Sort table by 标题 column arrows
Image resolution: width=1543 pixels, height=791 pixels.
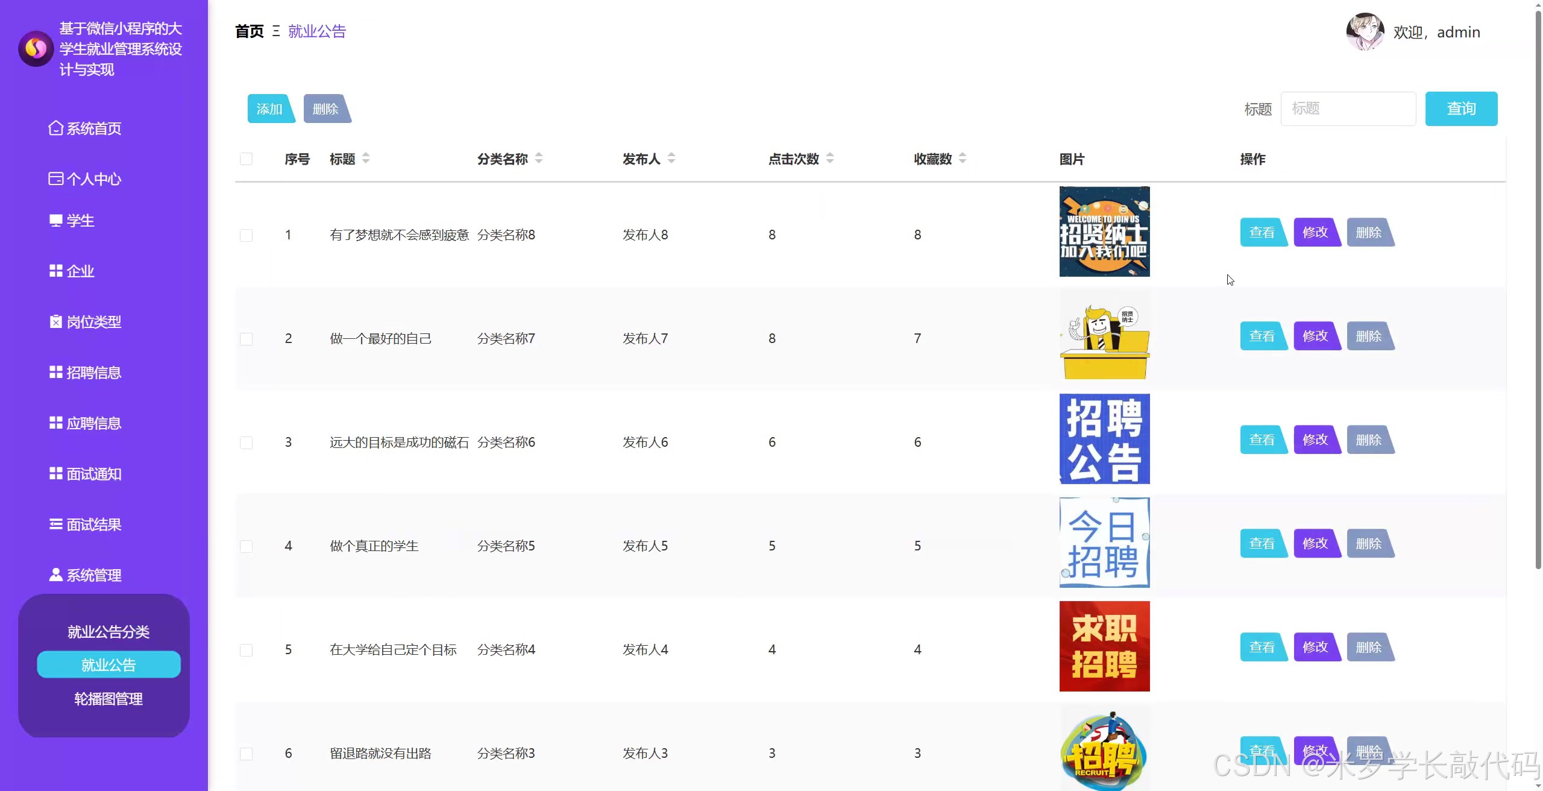[x=366, y=159]
